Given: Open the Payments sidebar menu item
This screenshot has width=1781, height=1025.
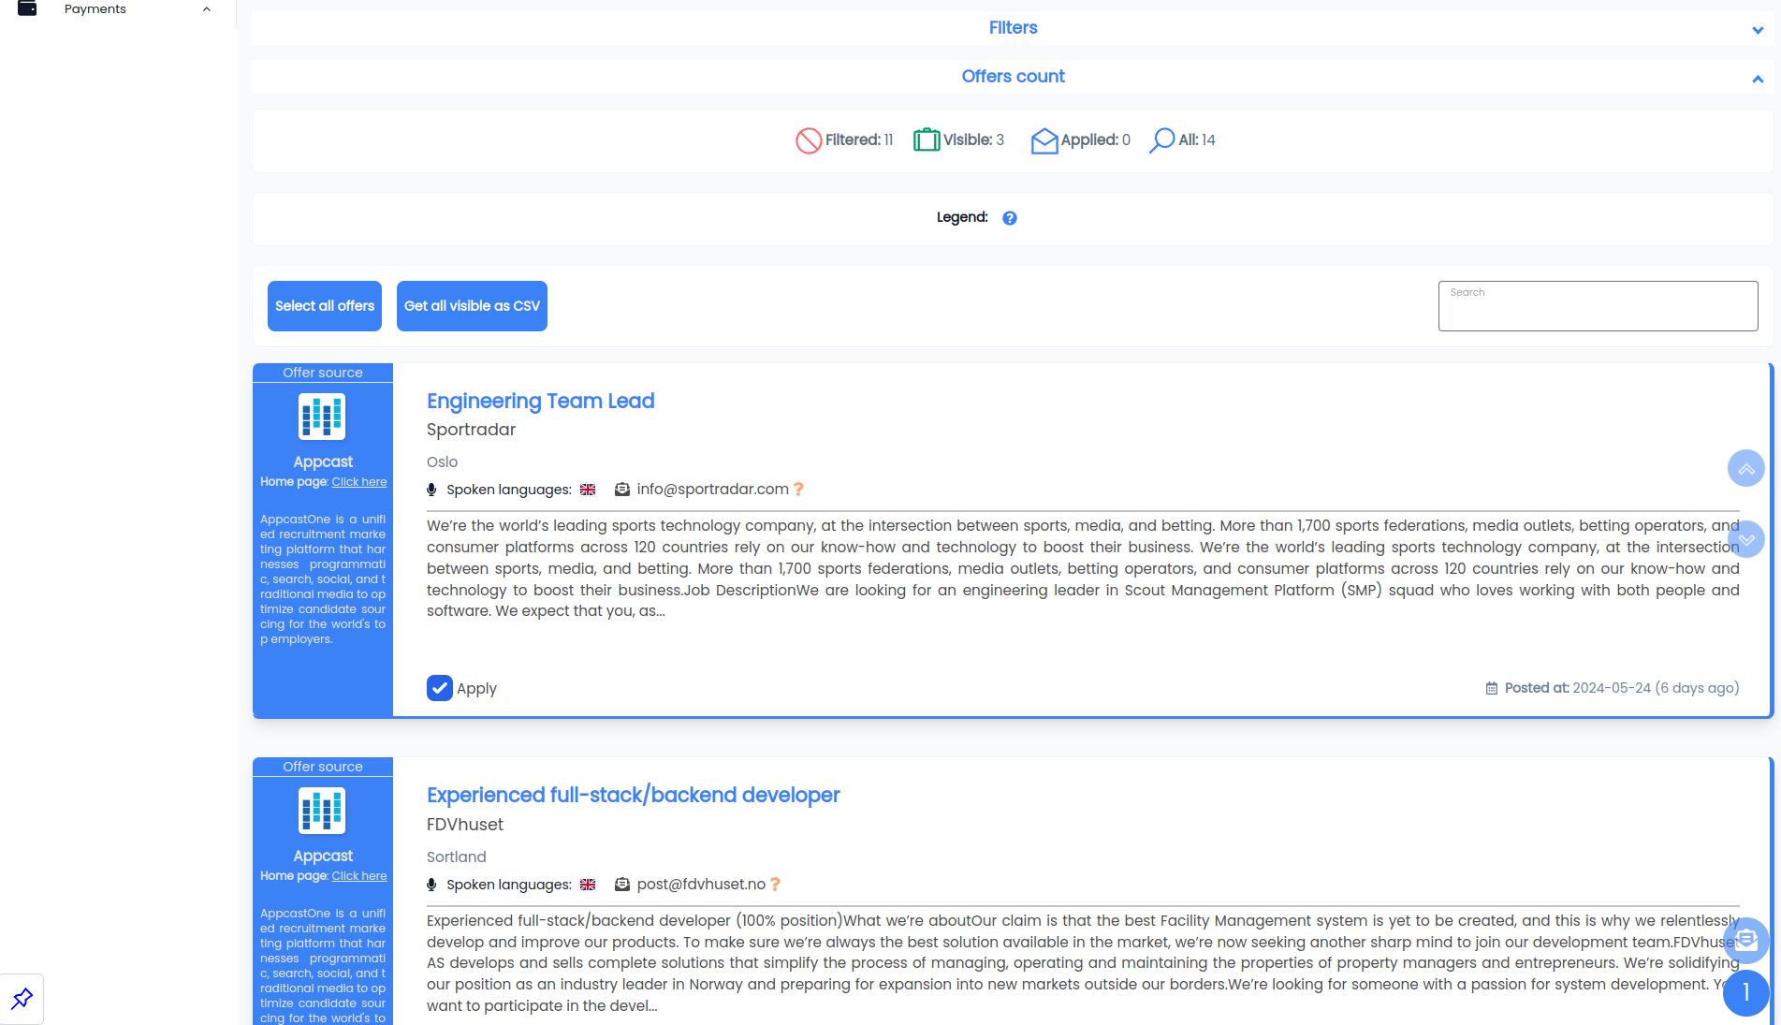Looking at the screenshot, I should pos(95,8).
